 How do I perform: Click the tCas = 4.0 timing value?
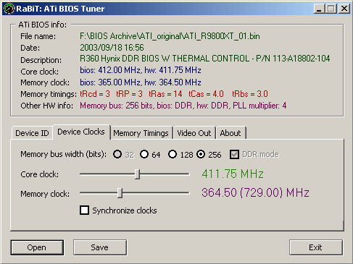pos(206,94)
